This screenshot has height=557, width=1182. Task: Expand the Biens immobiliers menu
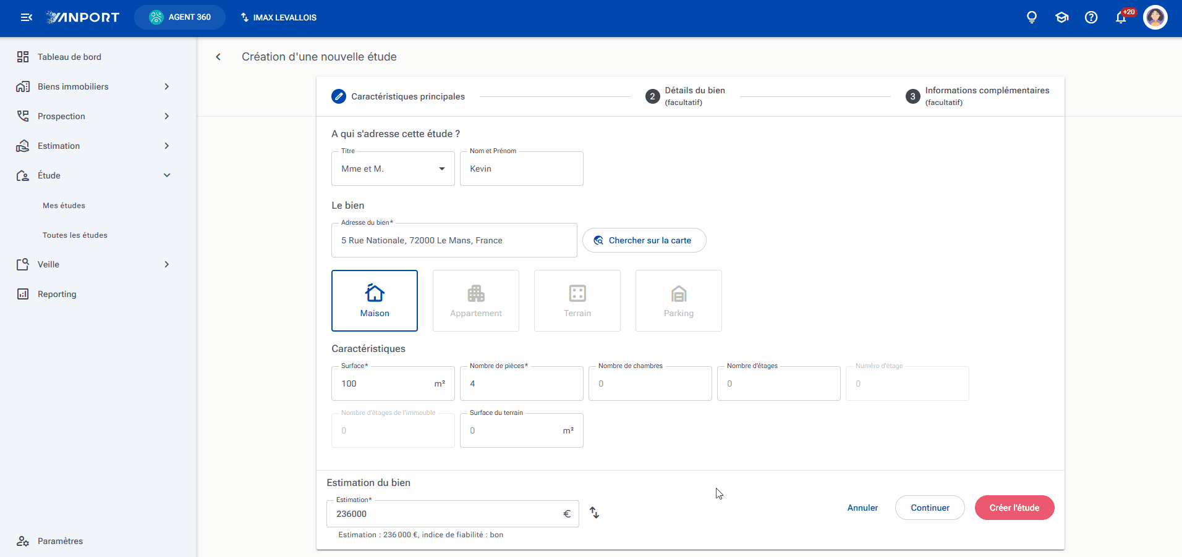(93, 86)
